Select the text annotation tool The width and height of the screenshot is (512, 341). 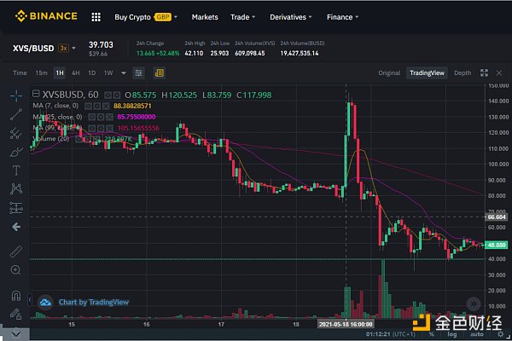[x=15, y=170]
